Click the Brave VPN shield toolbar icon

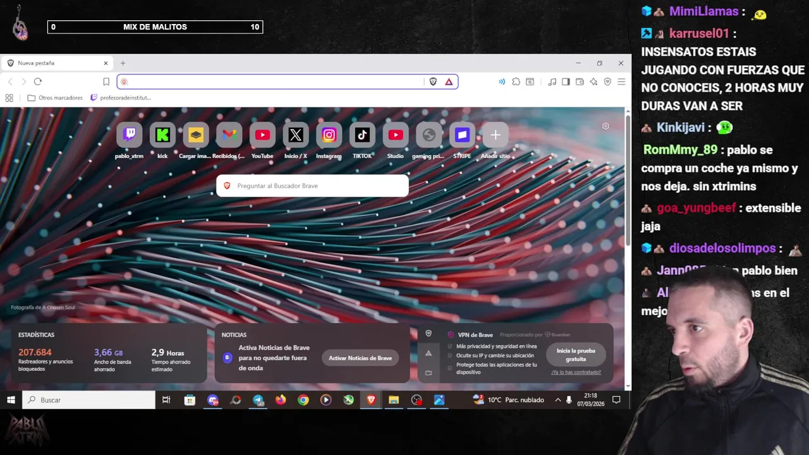point(607,82)
